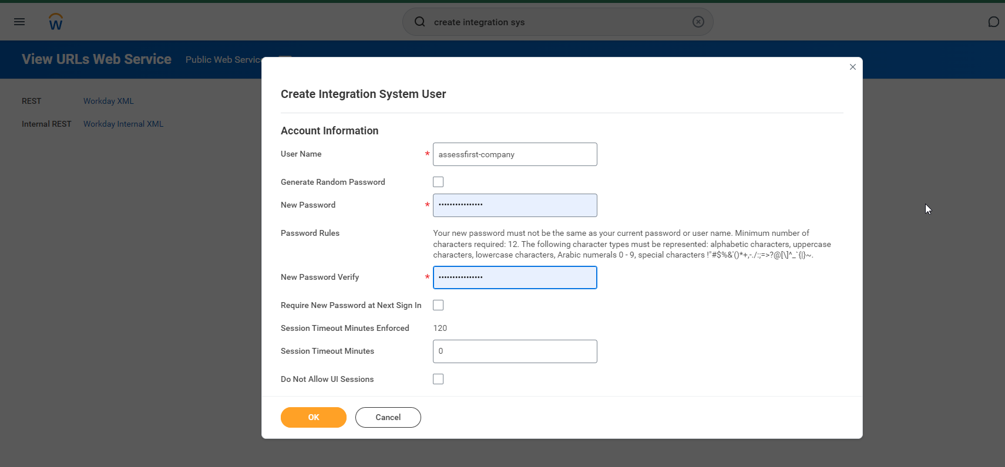1005x467 pixels.
Task: Open the chat bubble icon at top right
Action: coord(993,22)
